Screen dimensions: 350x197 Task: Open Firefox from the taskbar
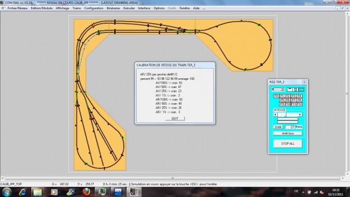86,192
